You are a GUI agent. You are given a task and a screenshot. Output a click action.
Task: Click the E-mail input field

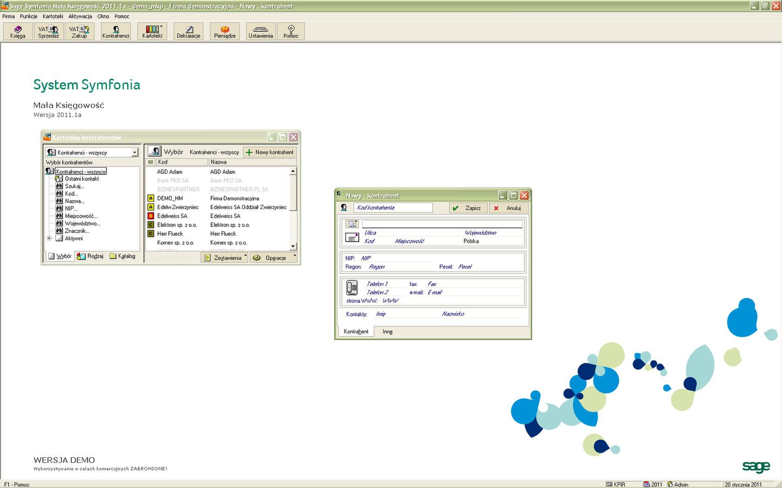click(x=474, y=292)
